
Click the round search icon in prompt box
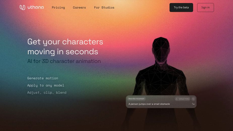point(193,99)
